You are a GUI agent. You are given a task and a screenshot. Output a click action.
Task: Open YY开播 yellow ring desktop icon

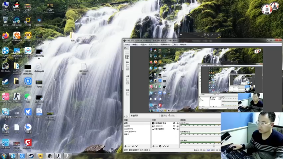tap(28, 21)
